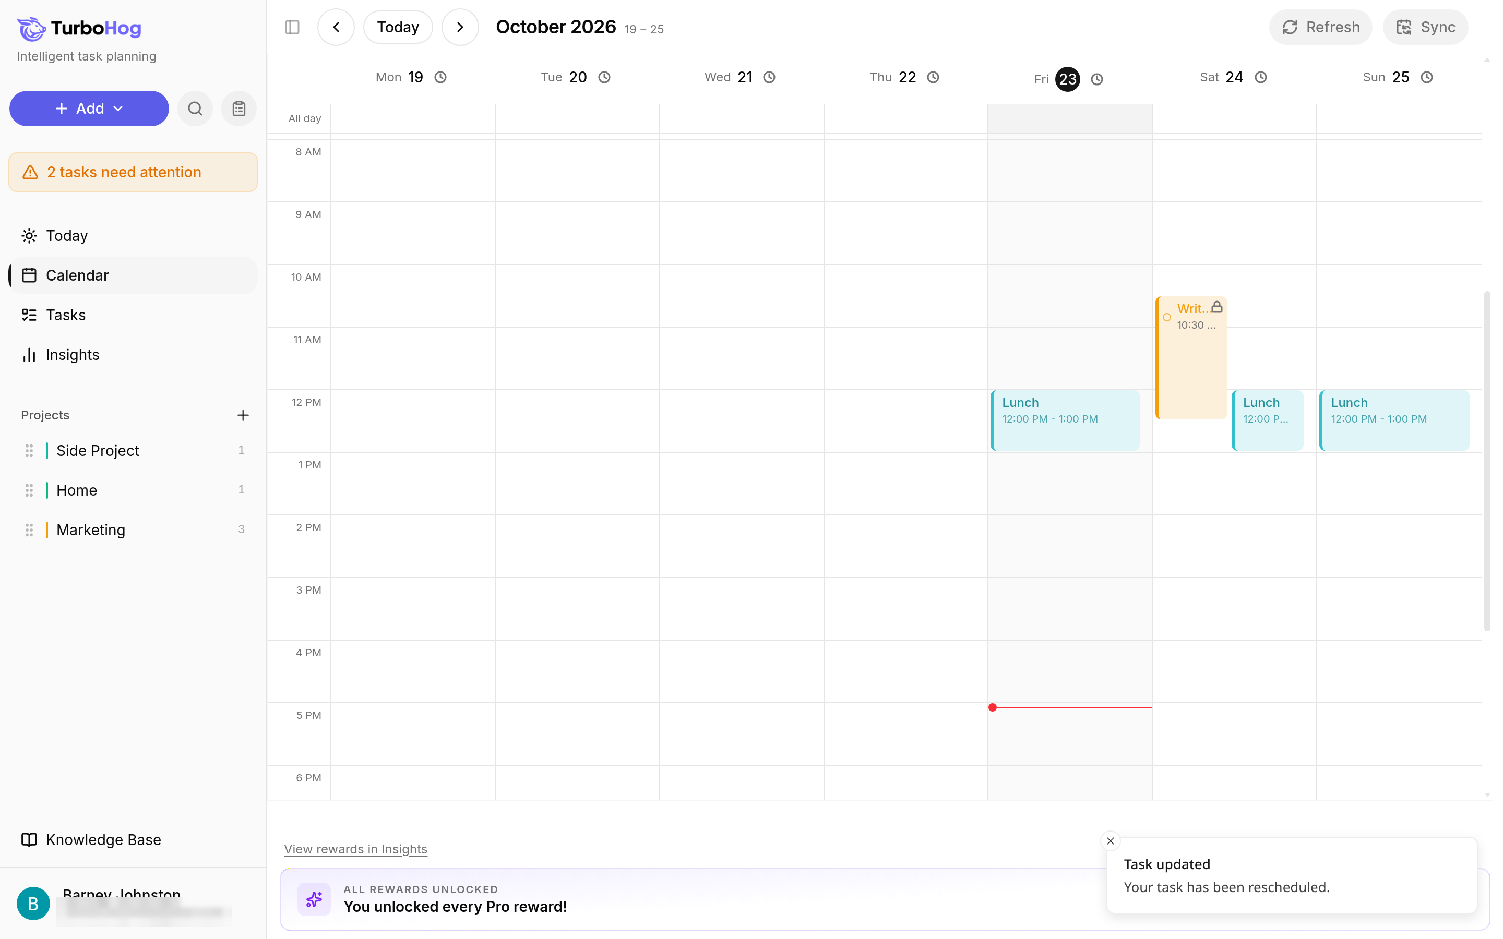Open Friday Lunch event
Viewport: 1503px width, 939px height.
[1065, 420]
